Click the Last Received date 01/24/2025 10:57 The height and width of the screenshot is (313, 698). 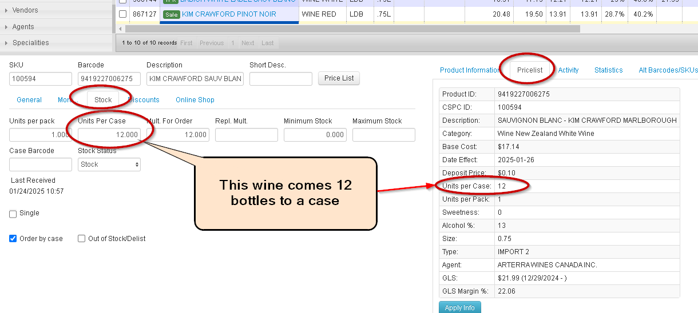tap(38, 191)
